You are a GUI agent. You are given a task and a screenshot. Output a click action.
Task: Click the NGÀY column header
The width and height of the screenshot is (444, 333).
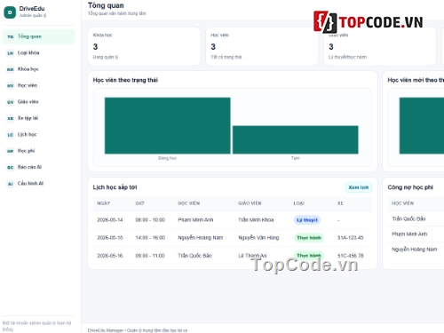104,203
